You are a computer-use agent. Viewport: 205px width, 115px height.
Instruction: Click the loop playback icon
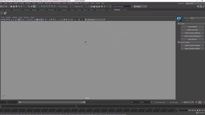pos(196,102)
